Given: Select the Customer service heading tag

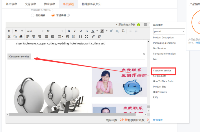Looking at the screenshot, I should point(19,56).
